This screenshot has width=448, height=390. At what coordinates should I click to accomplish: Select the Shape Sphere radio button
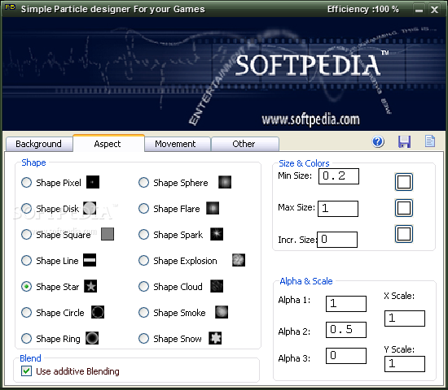pyautogui.click(x=143, y=183)
